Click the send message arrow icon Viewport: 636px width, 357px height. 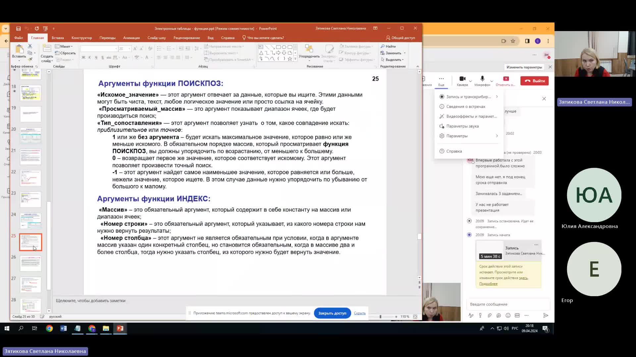point(546,316)
